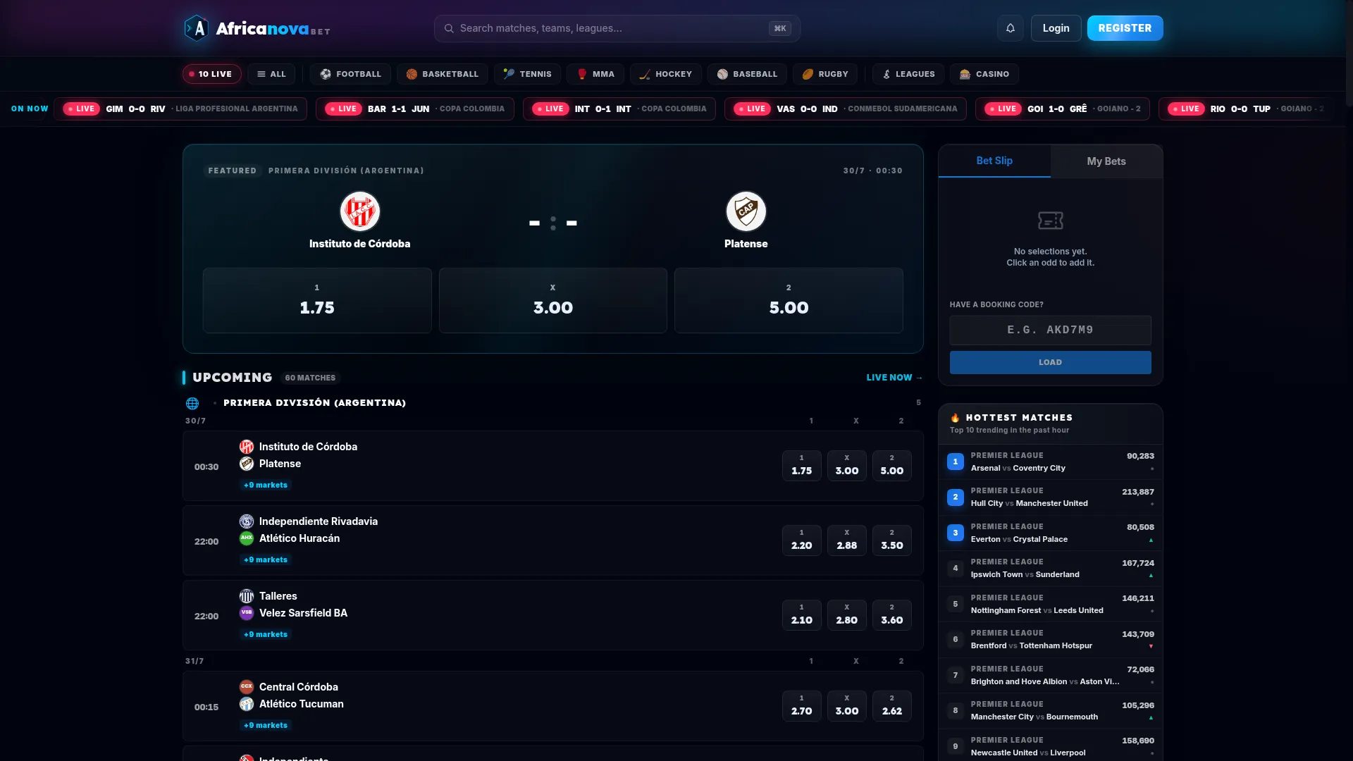Pick featured home win odd 1.75
The height and width of the screenshot is (761, 1353).
click(317, 300)
